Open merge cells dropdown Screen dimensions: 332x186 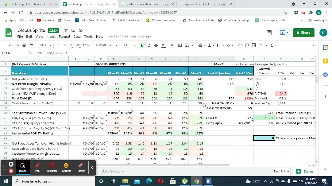pyautogui.click(x=189, y=45)
